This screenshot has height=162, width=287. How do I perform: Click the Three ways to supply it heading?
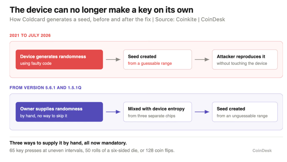point(68,143)
